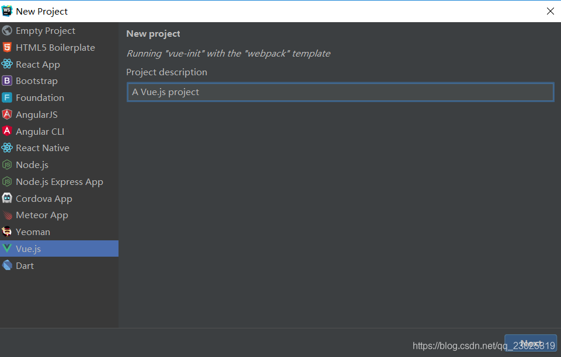Choose React Native project type
This screenshot has height=357, width=561.
click(59, 148)
